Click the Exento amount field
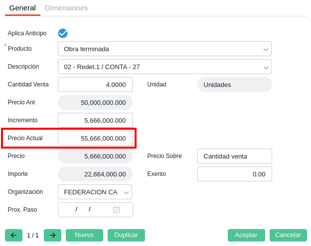 [x=234, y=174]
